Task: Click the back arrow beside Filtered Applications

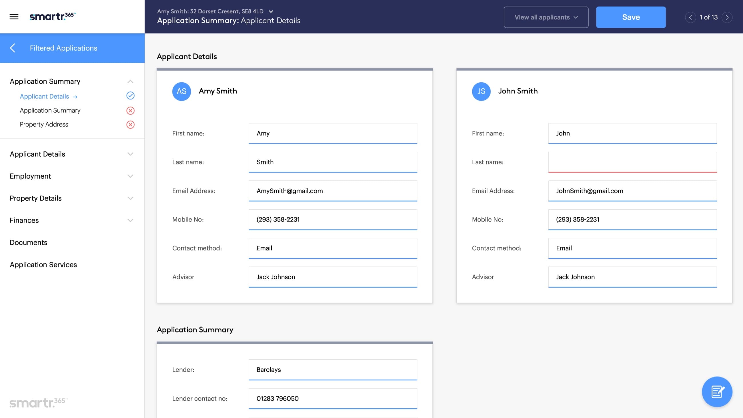Action: coord(12,48)
